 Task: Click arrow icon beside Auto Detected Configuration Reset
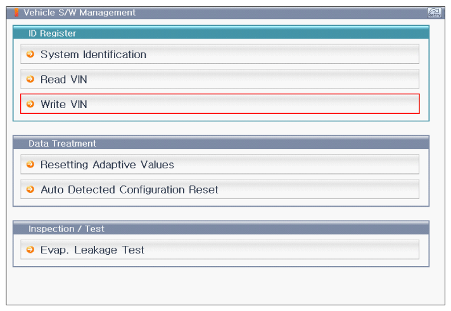coord(30,189)
